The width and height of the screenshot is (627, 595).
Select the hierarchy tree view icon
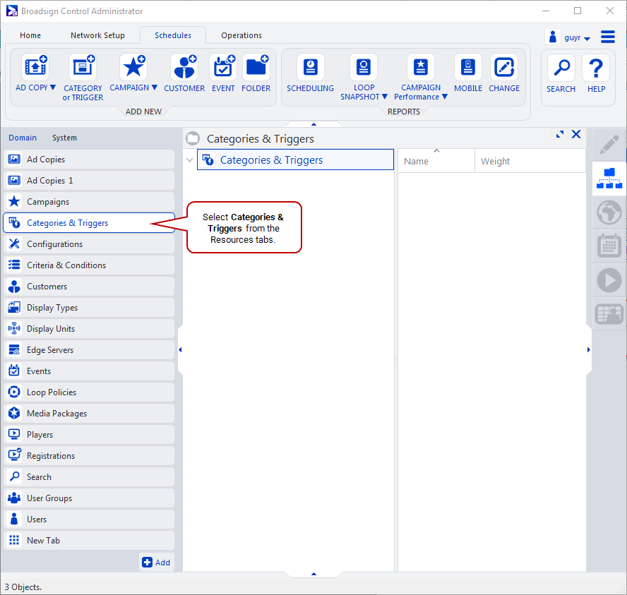click(609, 179)
